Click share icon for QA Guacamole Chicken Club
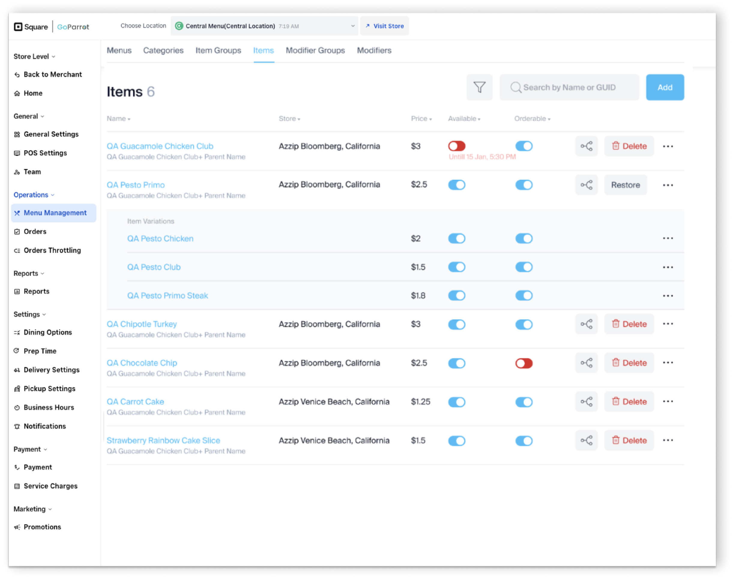733x579 pixels. (586, 146)
